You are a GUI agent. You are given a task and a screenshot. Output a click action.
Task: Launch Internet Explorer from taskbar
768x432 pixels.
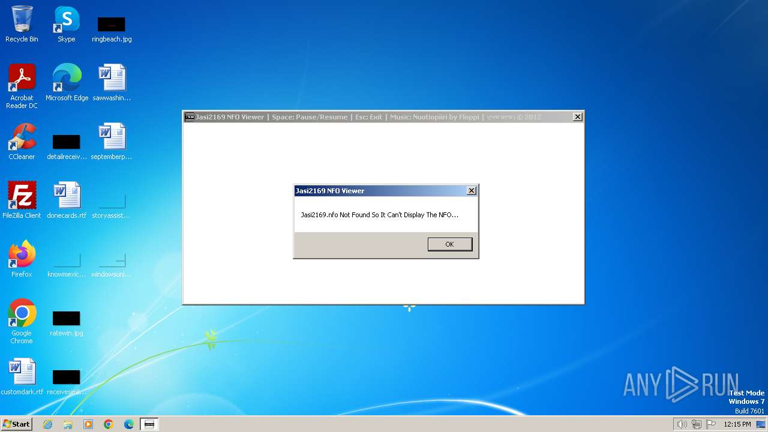47,424
